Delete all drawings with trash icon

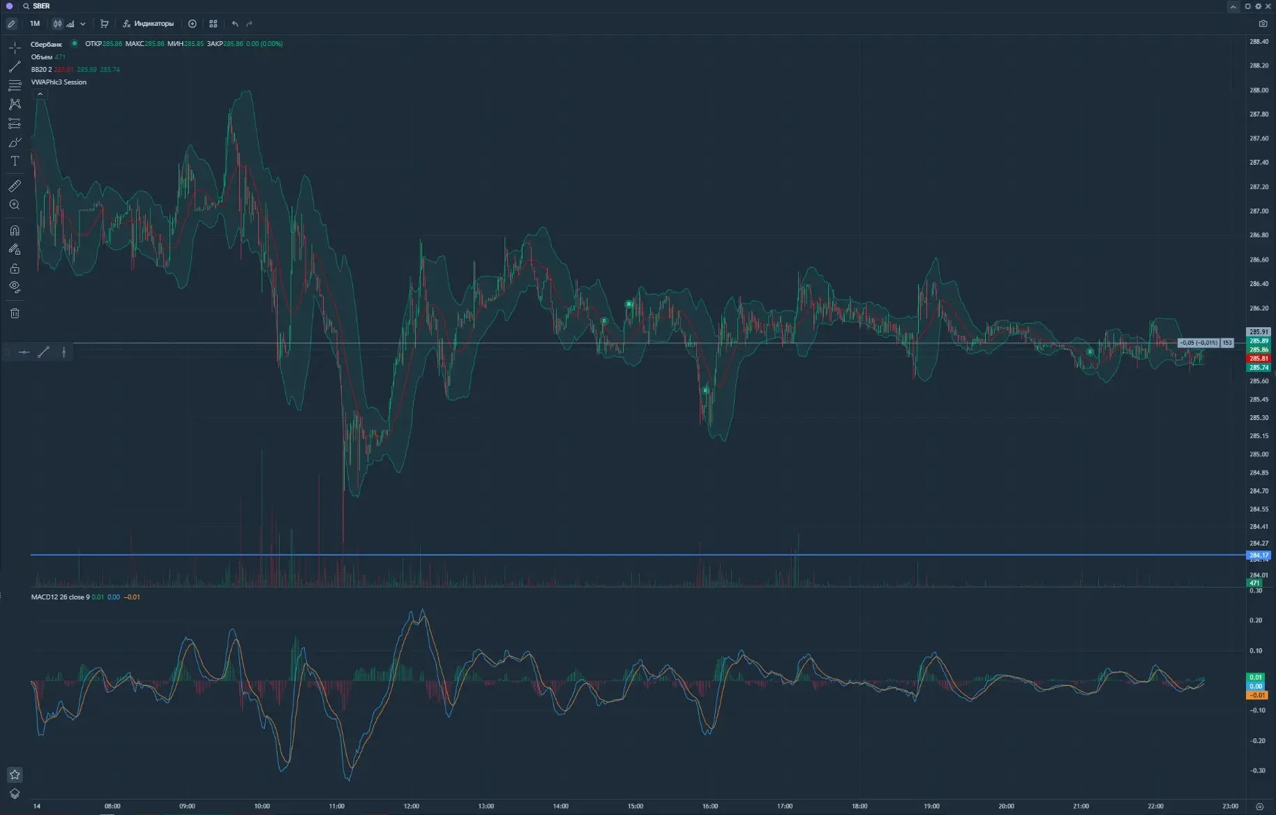pyautogui.click(x=15, y=313)
